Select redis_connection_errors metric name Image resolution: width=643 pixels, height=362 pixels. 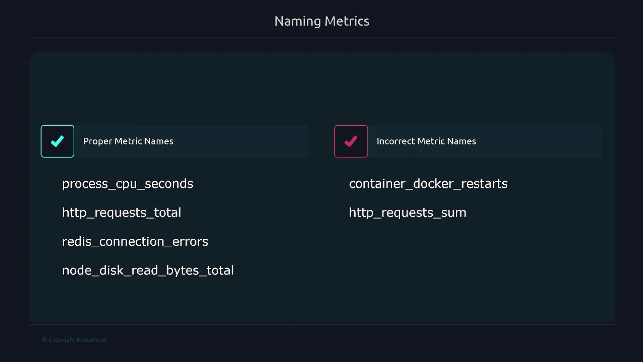point(135,241)
